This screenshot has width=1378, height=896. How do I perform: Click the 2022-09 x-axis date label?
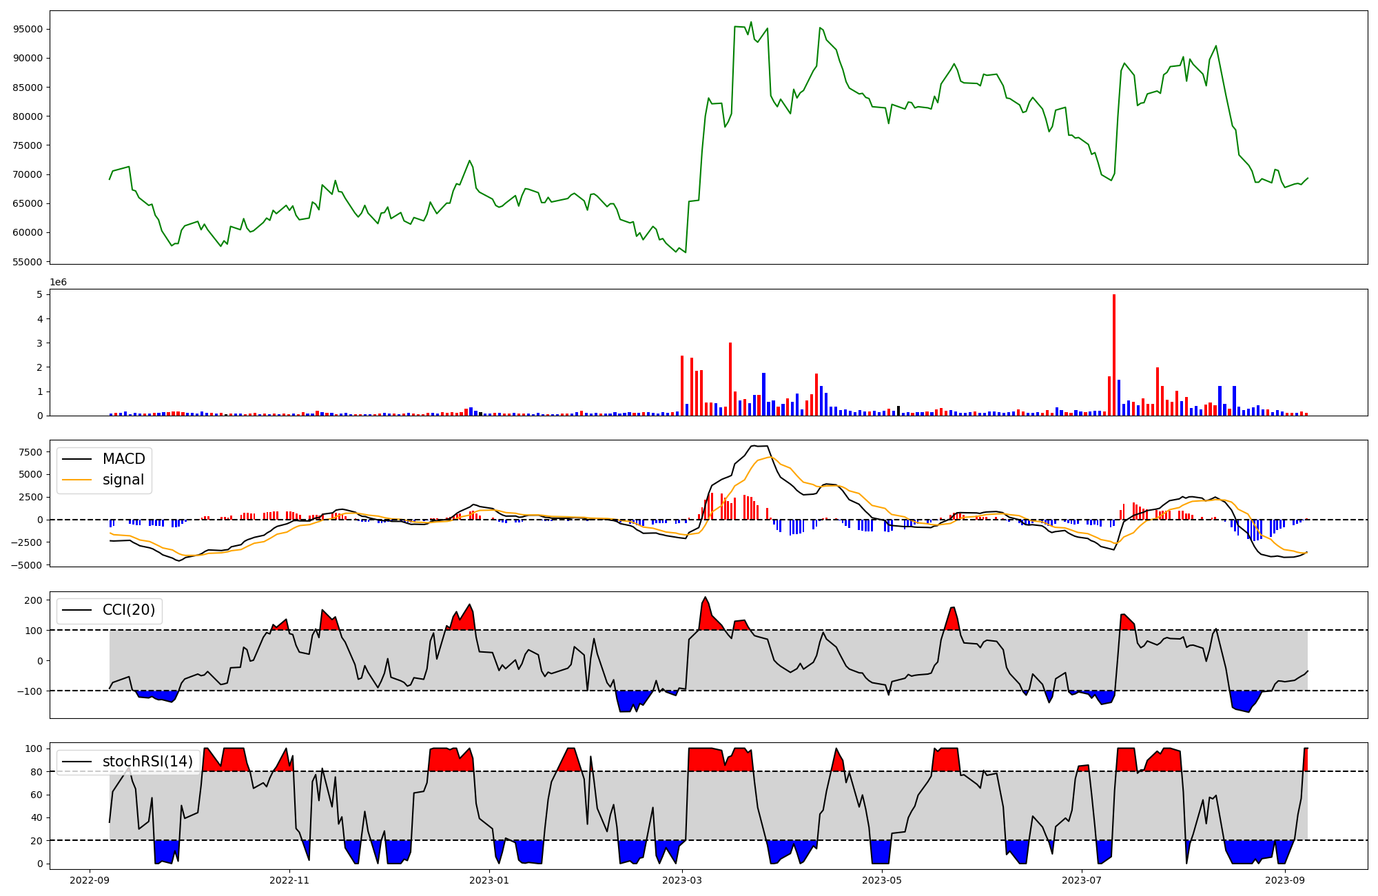coord(90,880)
